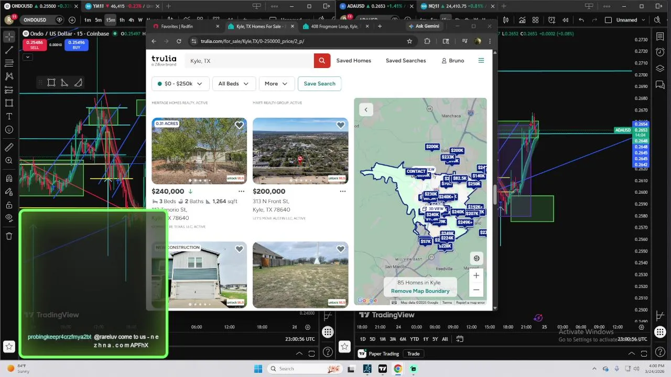Click the blue BUY 0.25496 button
The width and height of the screenshot is (671, 377).
point(77,45)
